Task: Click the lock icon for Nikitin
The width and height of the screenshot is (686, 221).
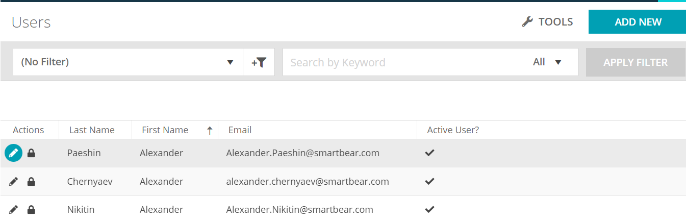Action: (x=31, y=209)
